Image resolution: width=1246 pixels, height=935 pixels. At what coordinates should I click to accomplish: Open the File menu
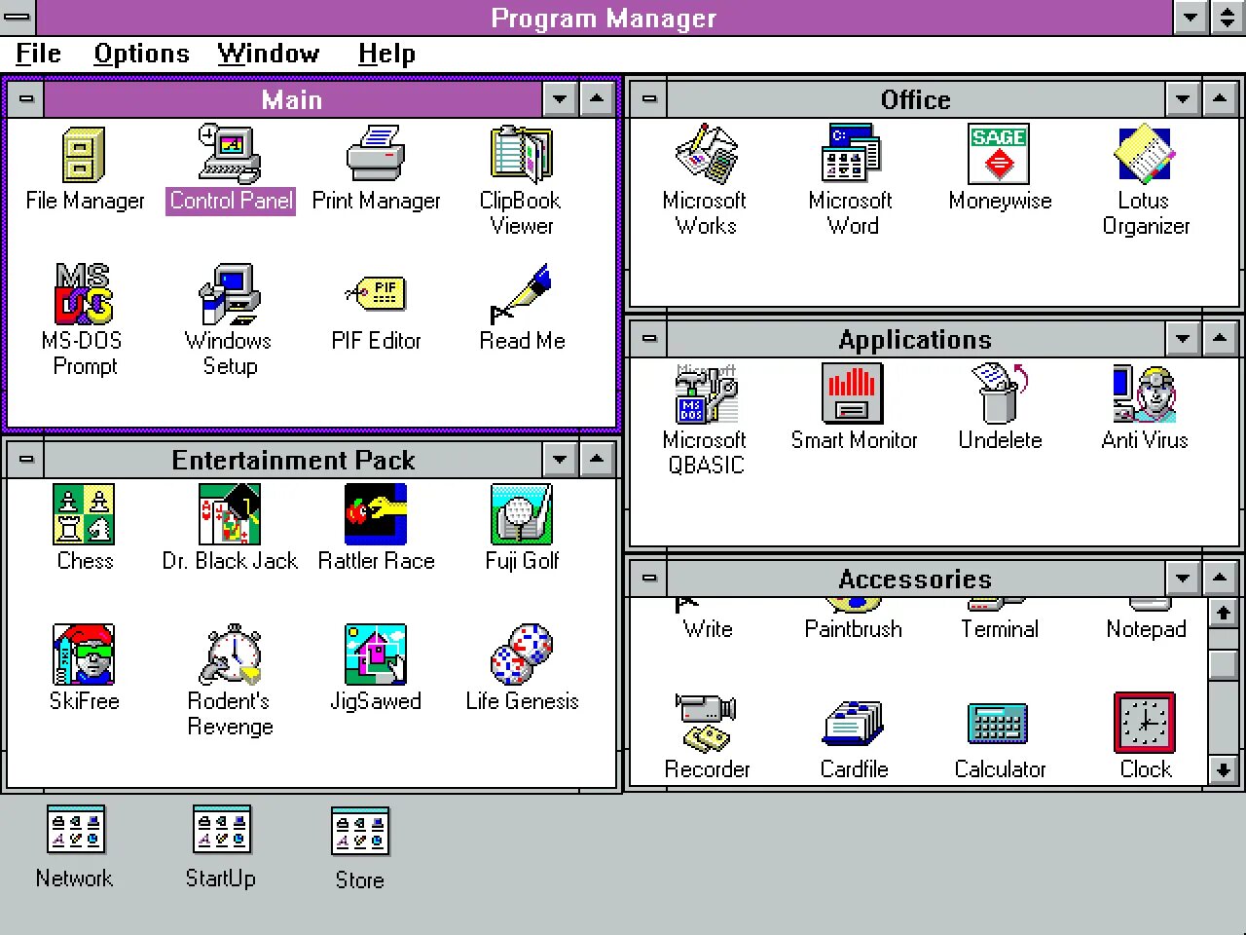[x=38, y=54]
